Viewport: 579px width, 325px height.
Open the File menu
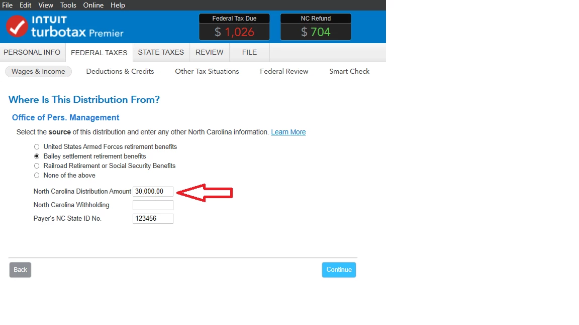8,5
